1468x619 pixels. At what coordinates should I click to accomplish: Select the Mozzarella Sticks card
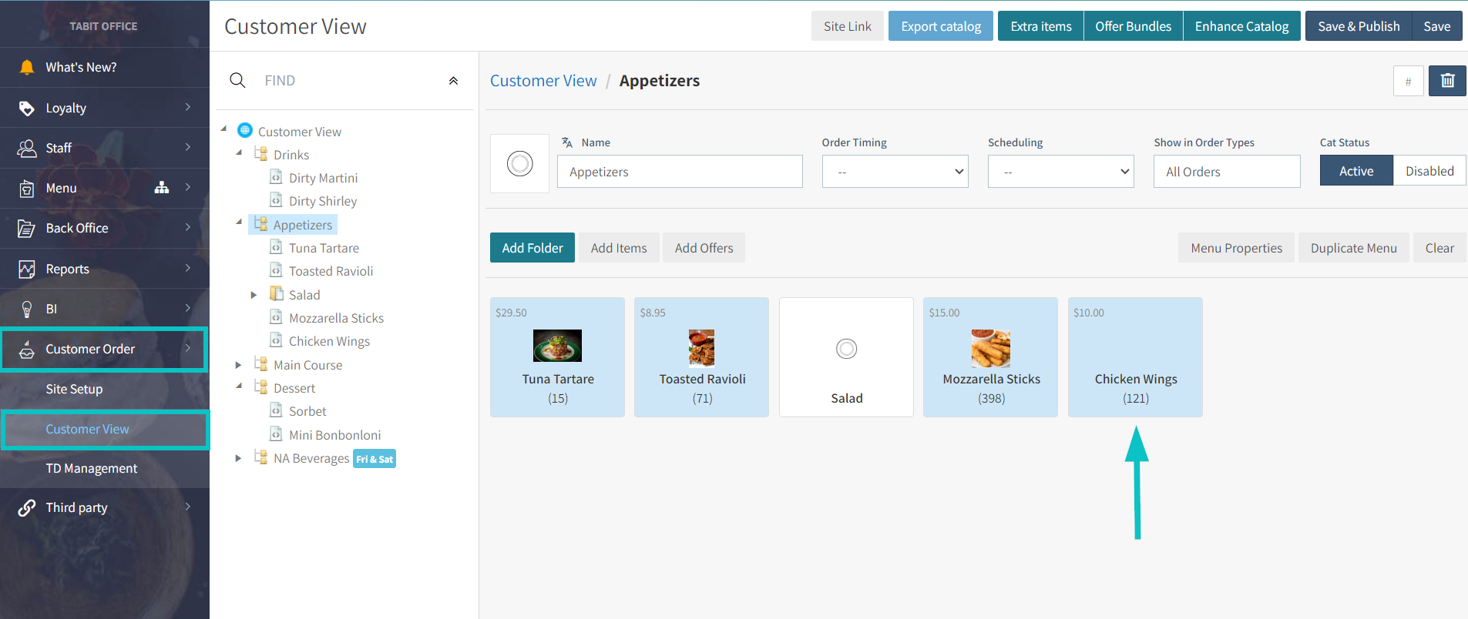coord(990,357)
